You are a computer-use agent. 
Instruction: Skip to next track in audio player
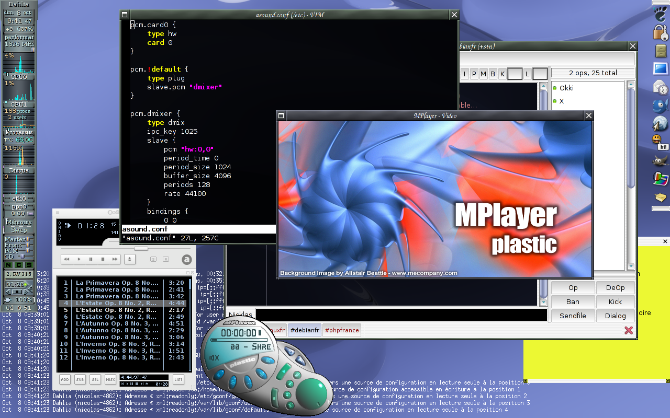point(115,259)
